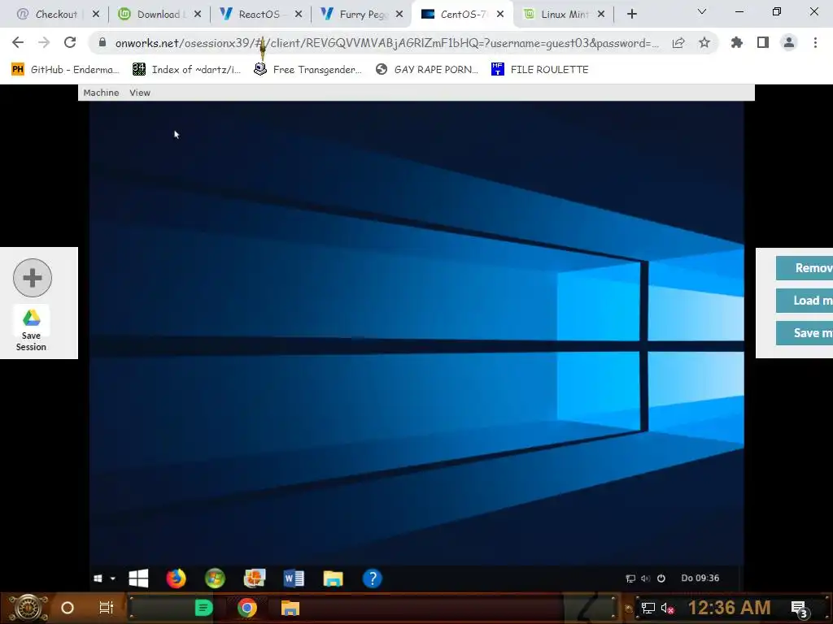833x624 pixels.
Task: Open the steampunk Start orb on host taskbar
Action: [28, 608]
